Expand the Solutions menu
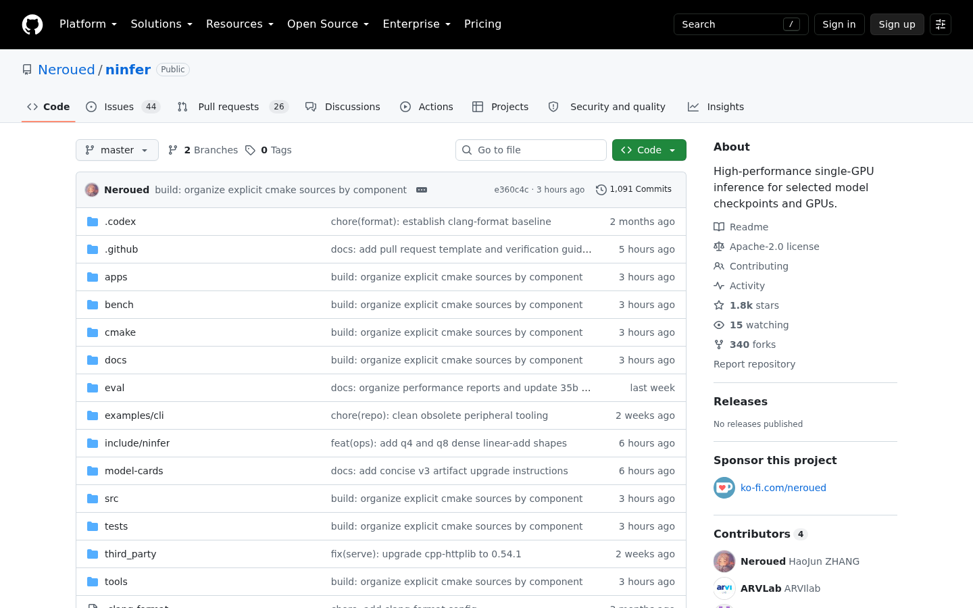The width and height of the screenshot is (973, 608). point(161,24)
